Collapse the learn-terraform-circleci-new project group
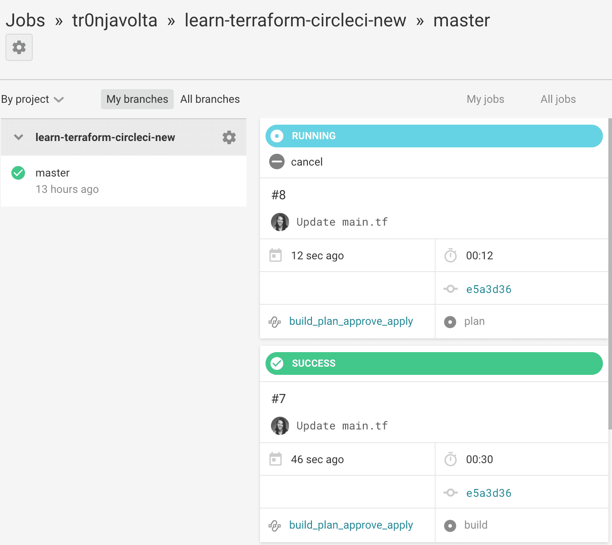 tap(18, 137)
